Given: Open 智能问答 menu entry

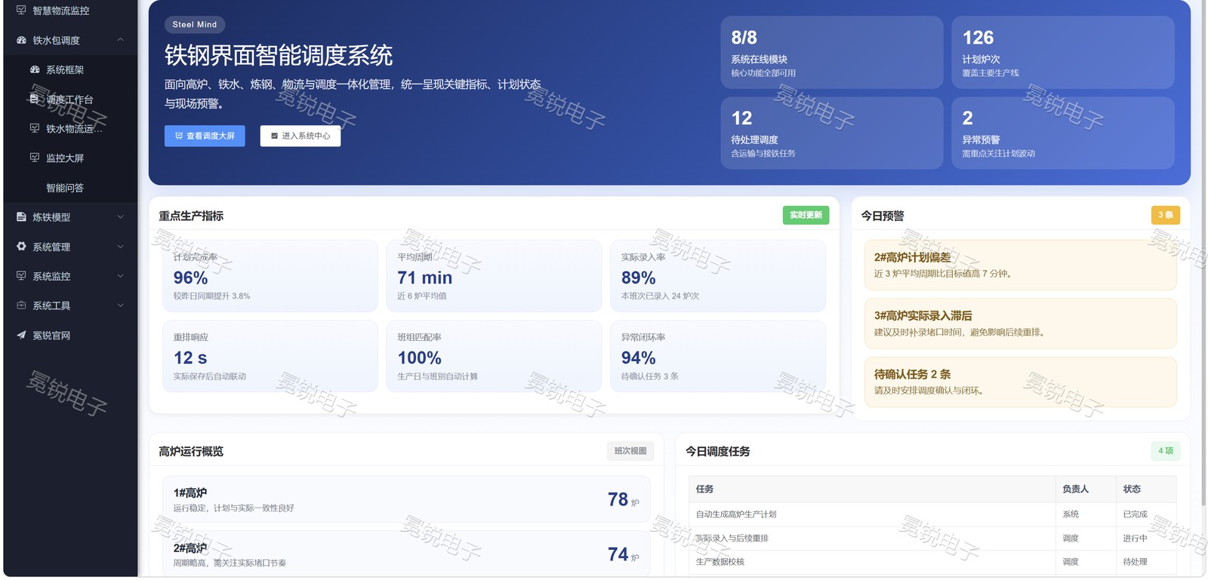Looking at the screenshot, I should click(x=71, y=188).
